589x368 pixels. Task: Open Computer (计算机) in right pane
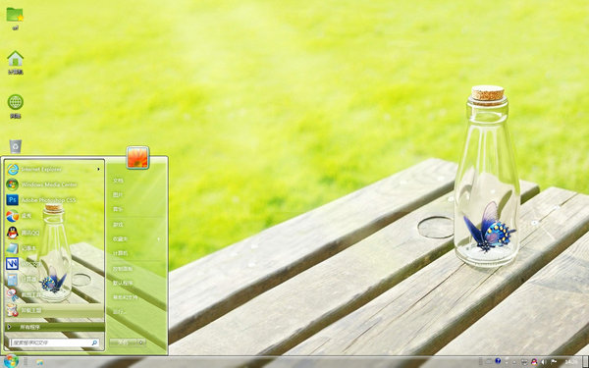coord(120,253)
